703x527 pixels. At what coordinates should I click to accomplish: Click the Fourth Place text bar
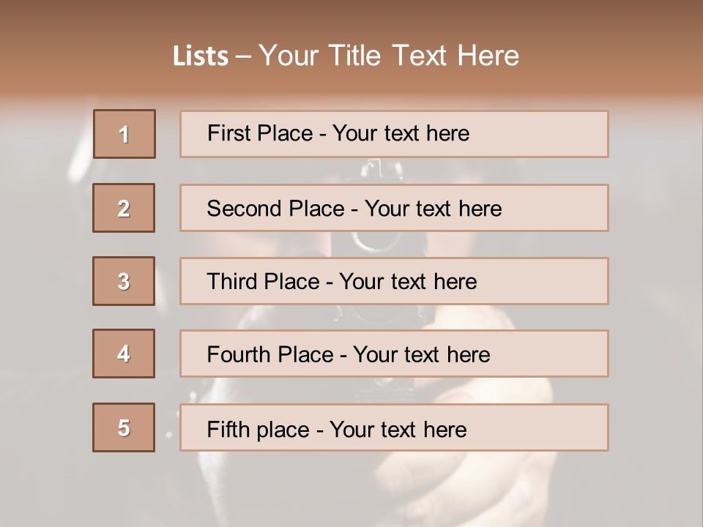click(x=394, y=354)
